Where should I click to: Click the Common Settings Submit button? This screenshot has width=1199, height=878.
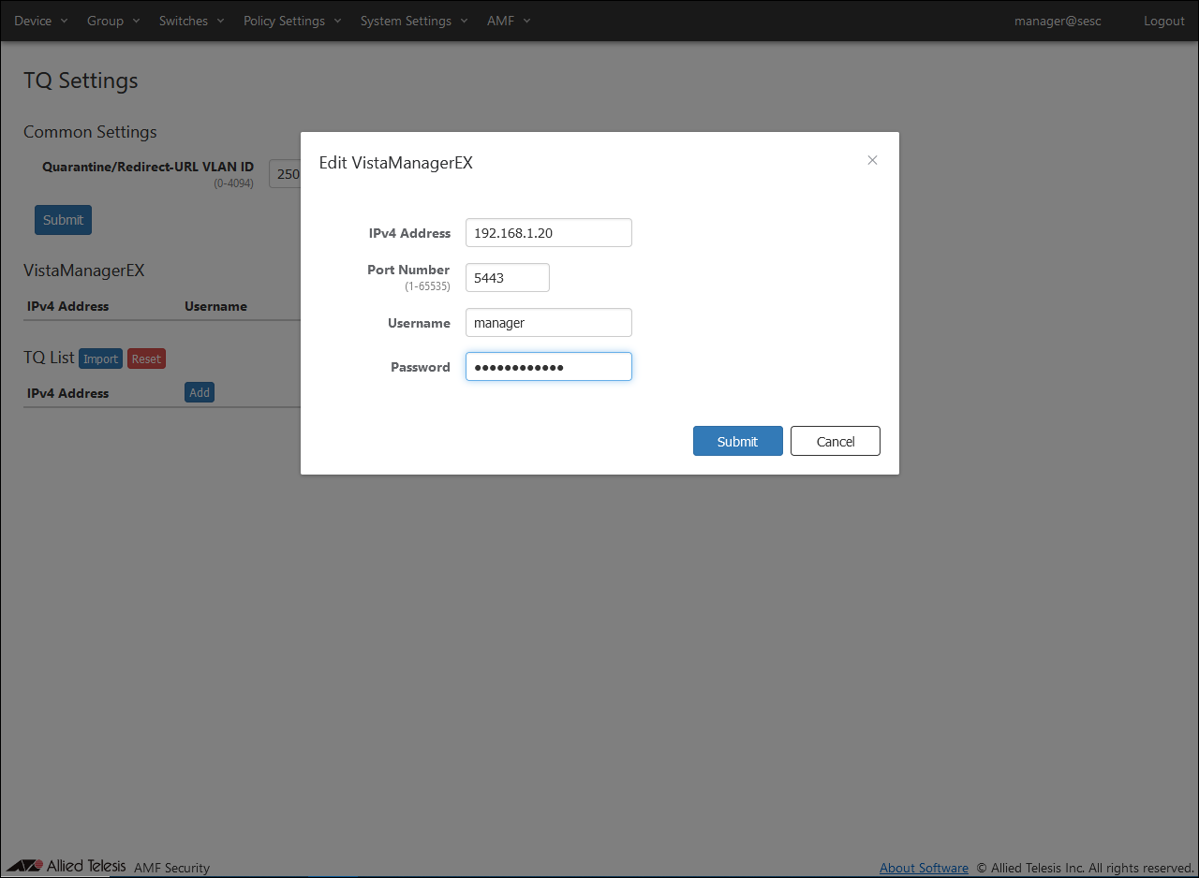(63, 220)
